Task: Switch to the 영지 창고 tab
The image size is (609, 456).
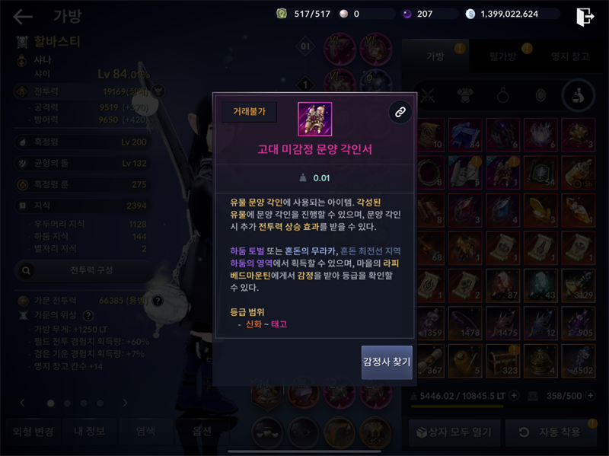Action: tap(569, 56)
